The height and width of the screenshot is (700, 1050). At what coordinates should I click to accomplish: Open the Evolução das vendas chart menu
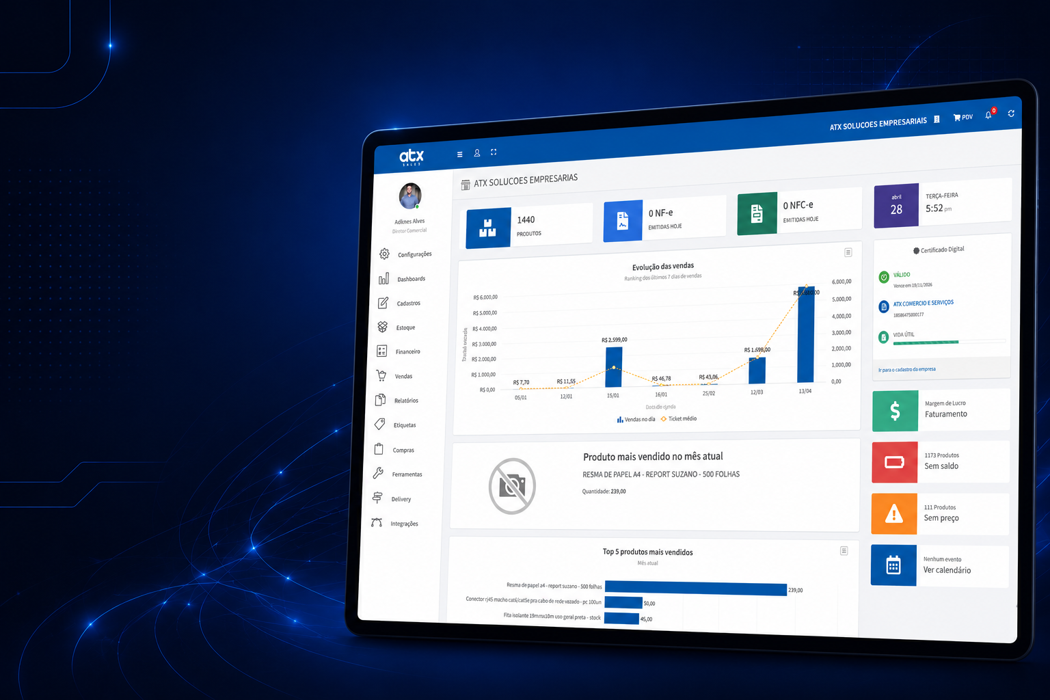848,252
